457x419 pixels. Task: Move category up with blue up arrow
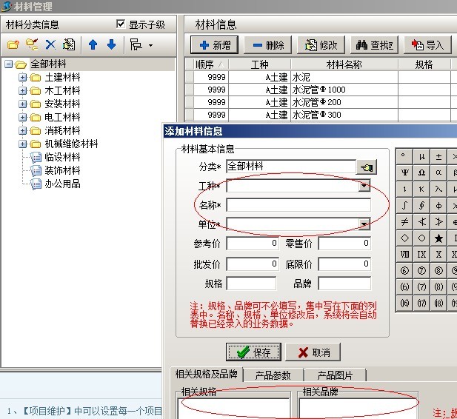[93, 45]
